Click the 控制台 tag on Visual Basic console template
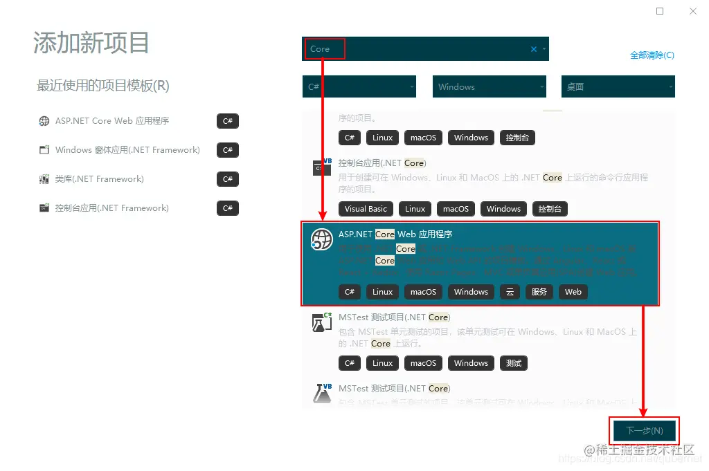This screenshot has width=709, height=471. tap(550, 209)
